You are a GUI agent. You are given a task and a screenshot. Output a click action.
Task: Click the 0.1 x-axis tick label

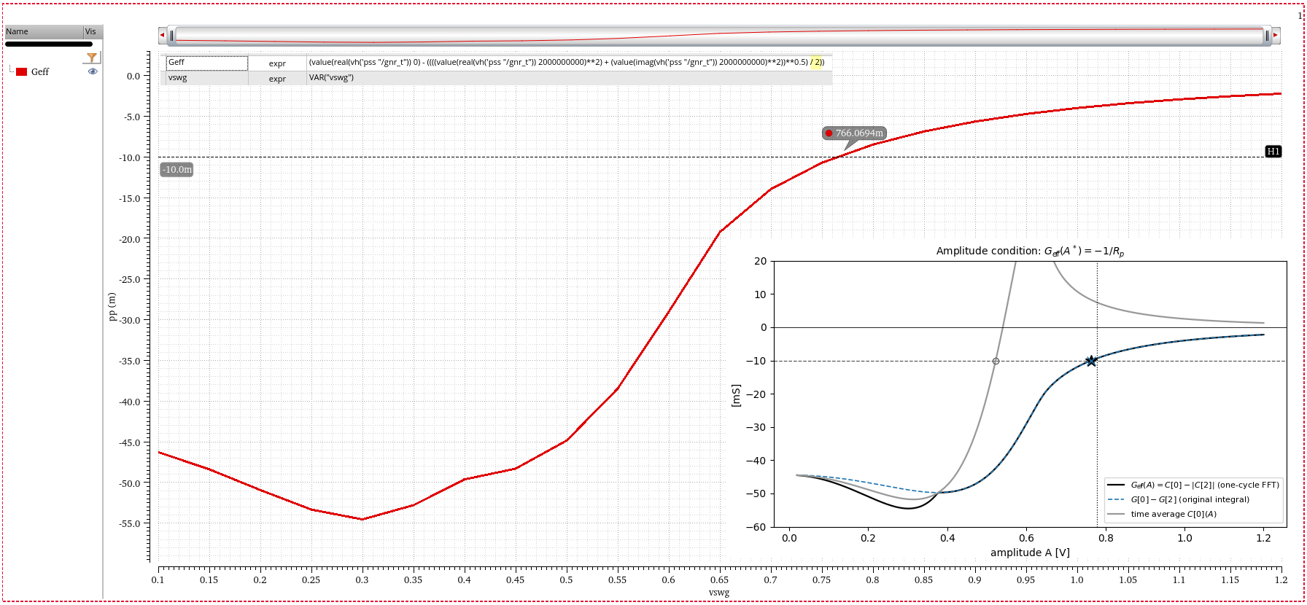158,580
